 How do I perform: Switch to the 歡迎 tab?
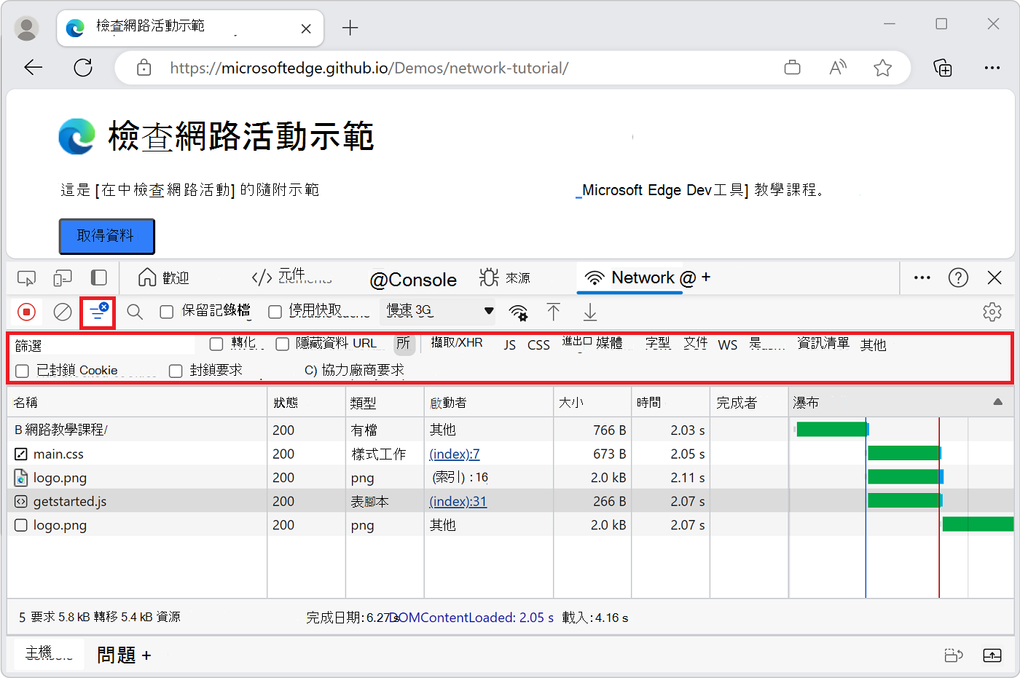164,277
